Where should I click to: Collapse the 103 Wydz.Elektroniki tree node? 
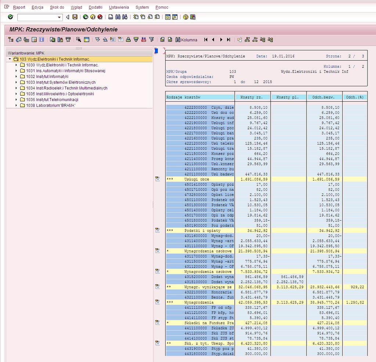point(10,59)
